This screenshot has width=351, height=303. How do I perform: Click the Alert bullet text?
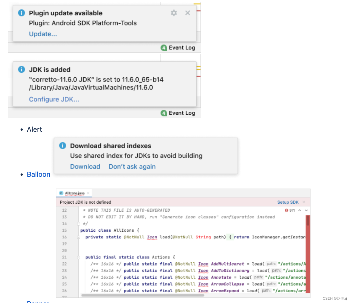(x=35, y=130)
